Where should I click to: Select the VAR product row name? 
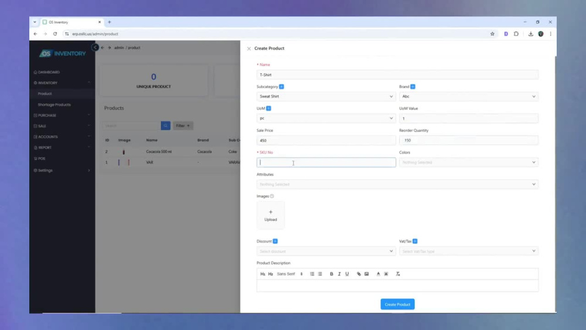click(x=149, y=162)
